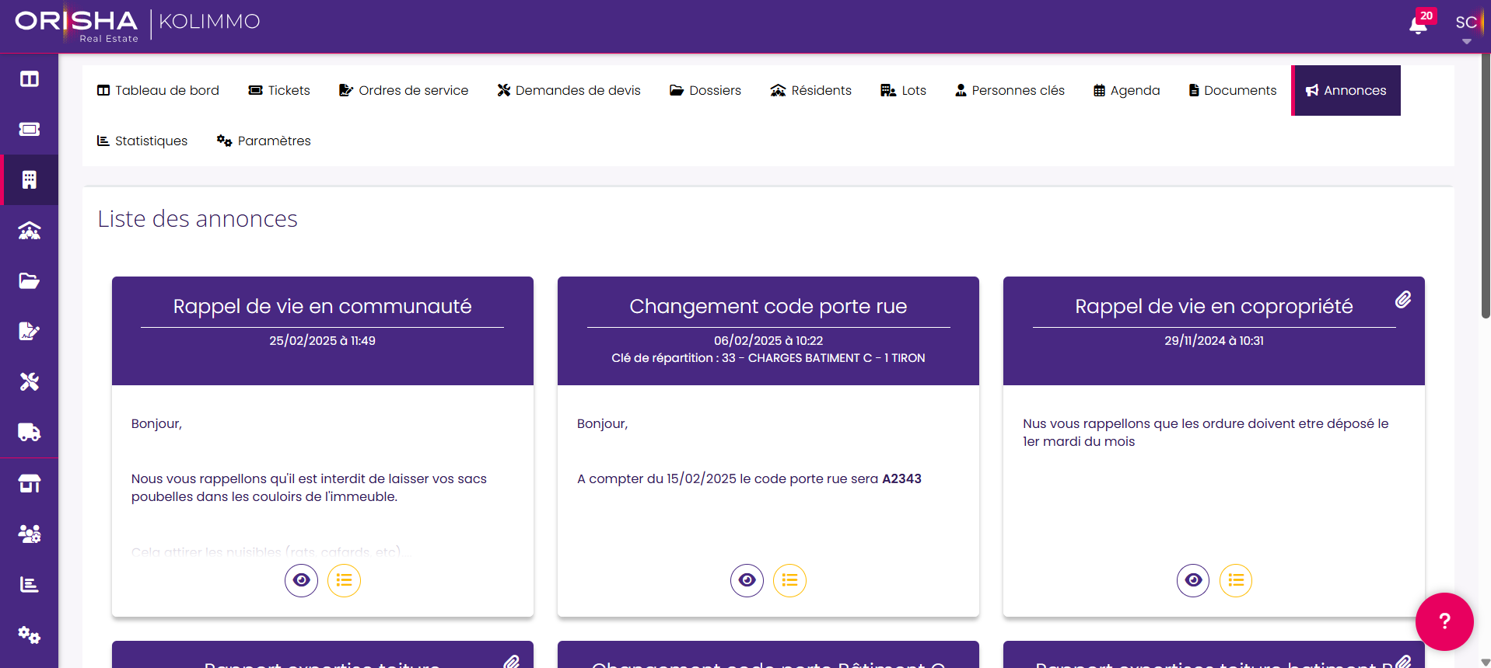Click the service order pen icon in sidebar
The width and height of the screenshot is (1491, 668).
tap(30, 332)
